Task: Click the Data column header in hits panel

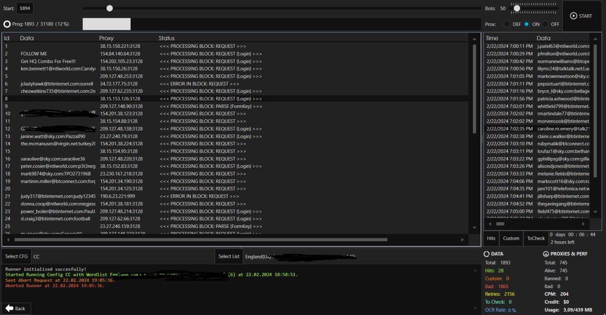Action: coord(544,38)
